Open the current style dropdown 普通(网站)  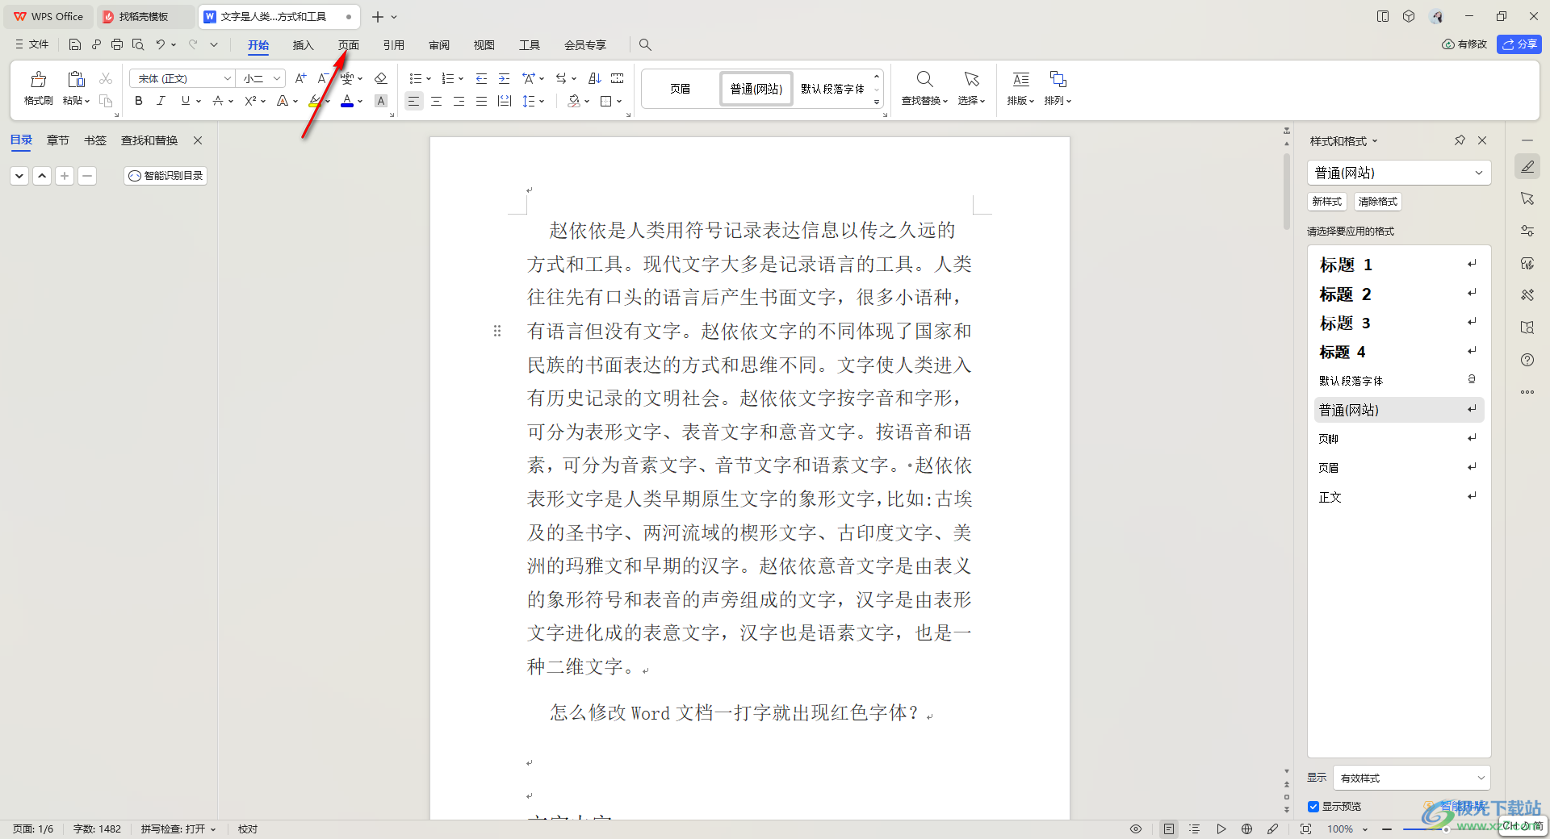(1399, 173)
